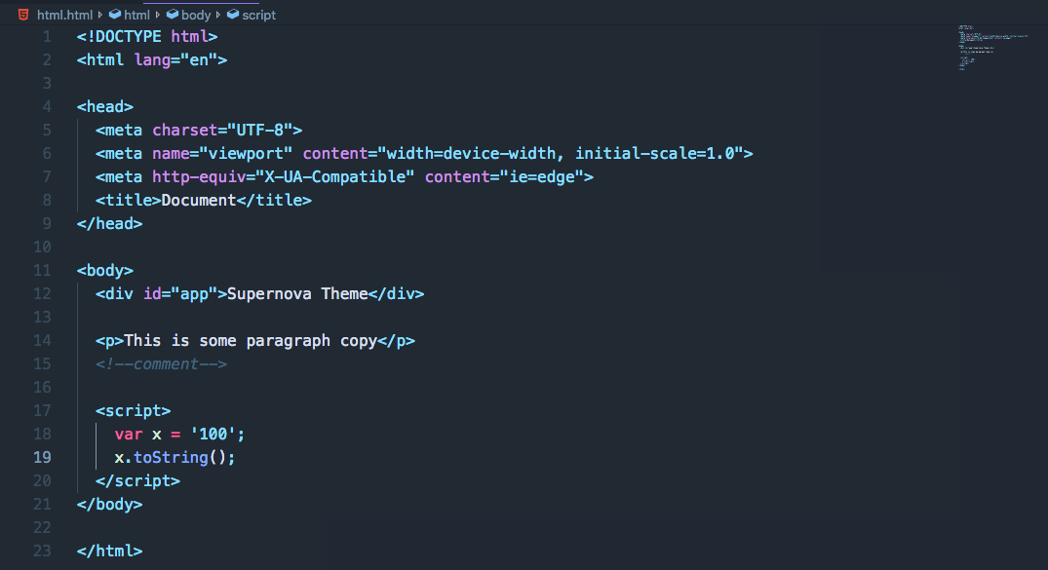Open html.html breadcrumb item
The height and width of the screenshot is (570, 1048).
tap(65, 15)
